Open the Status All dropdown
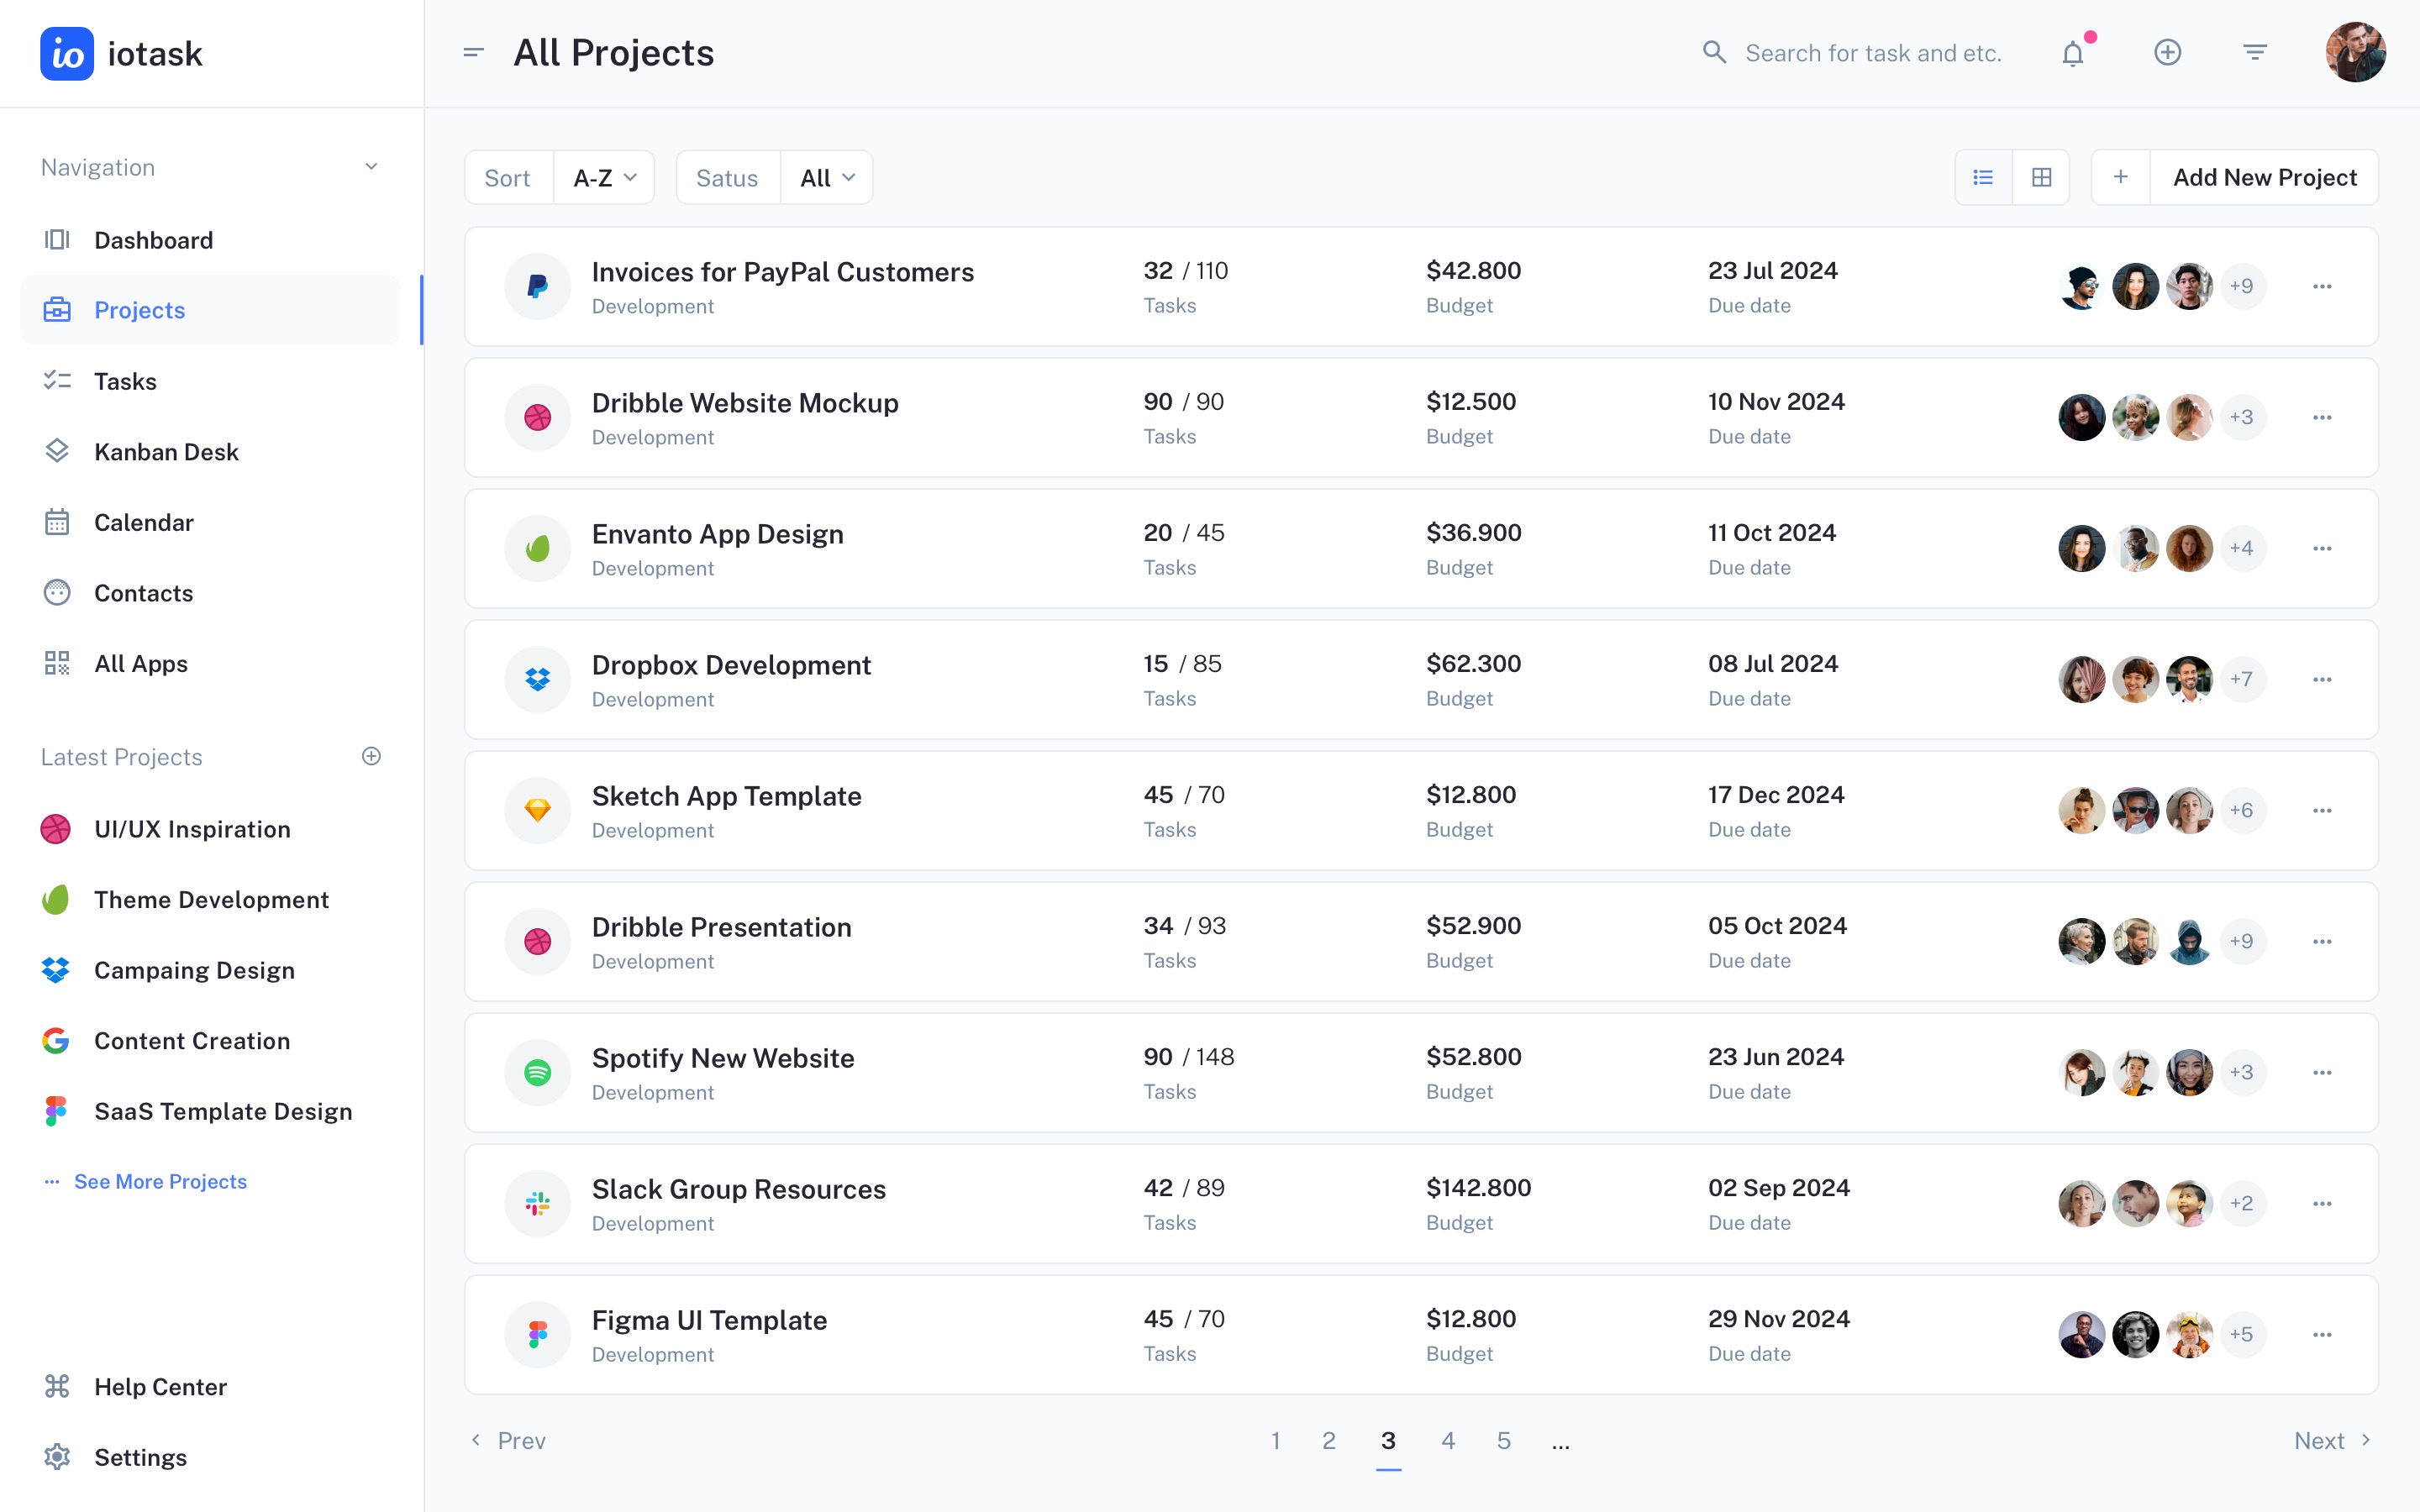 coord(826,178)
